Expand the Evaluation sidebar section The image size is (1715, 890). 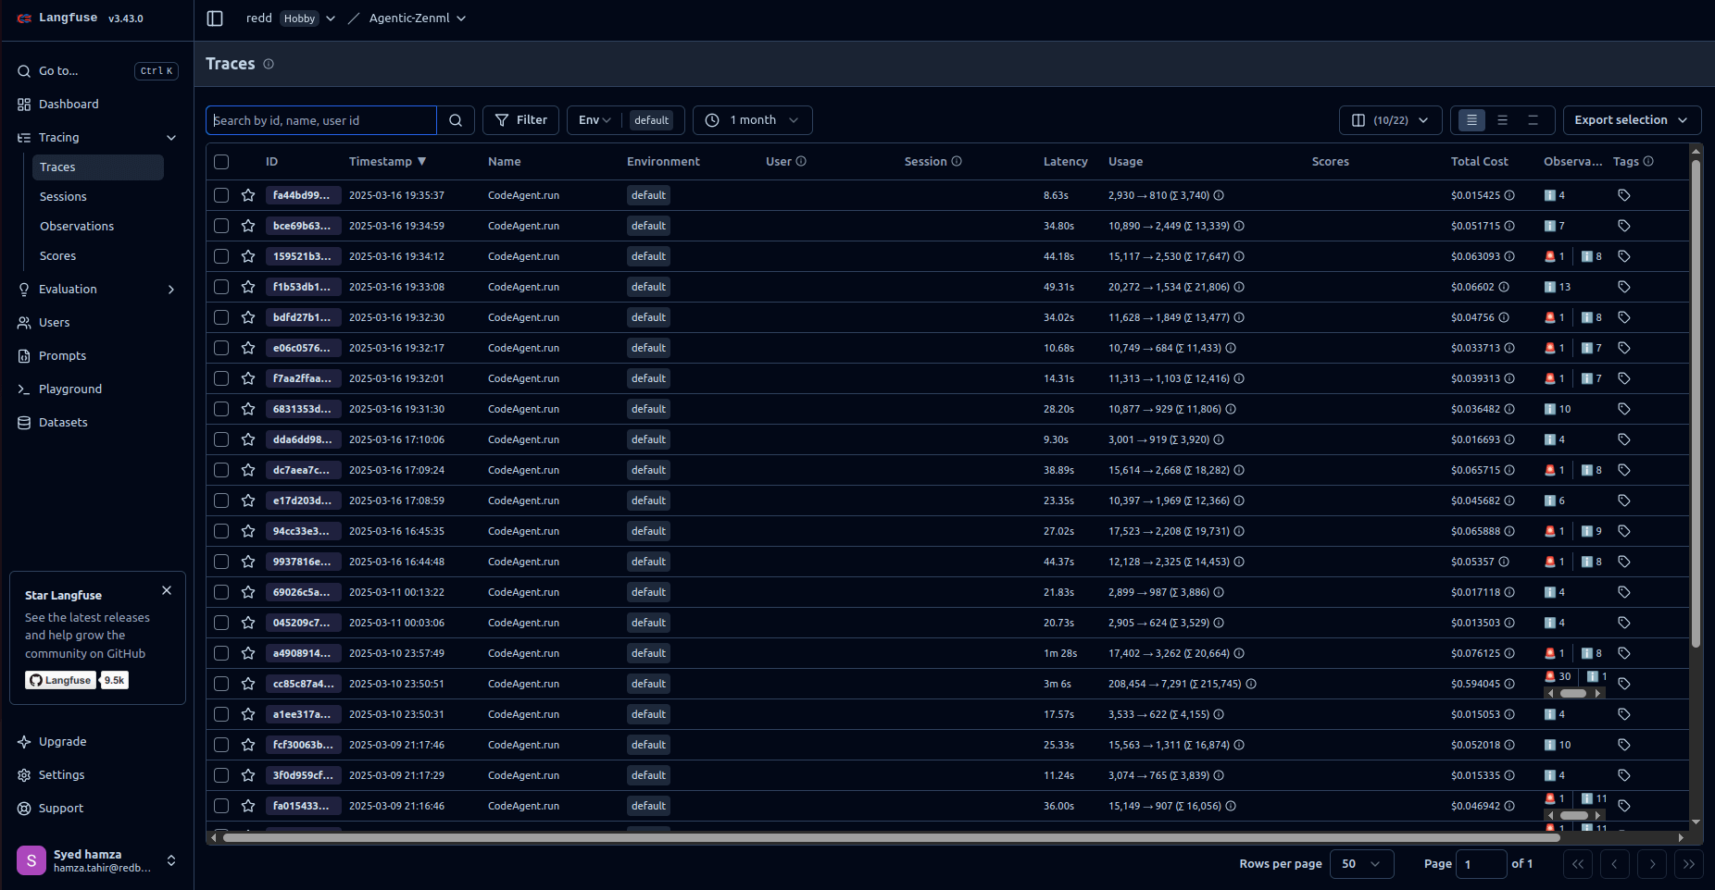(171, 290)
